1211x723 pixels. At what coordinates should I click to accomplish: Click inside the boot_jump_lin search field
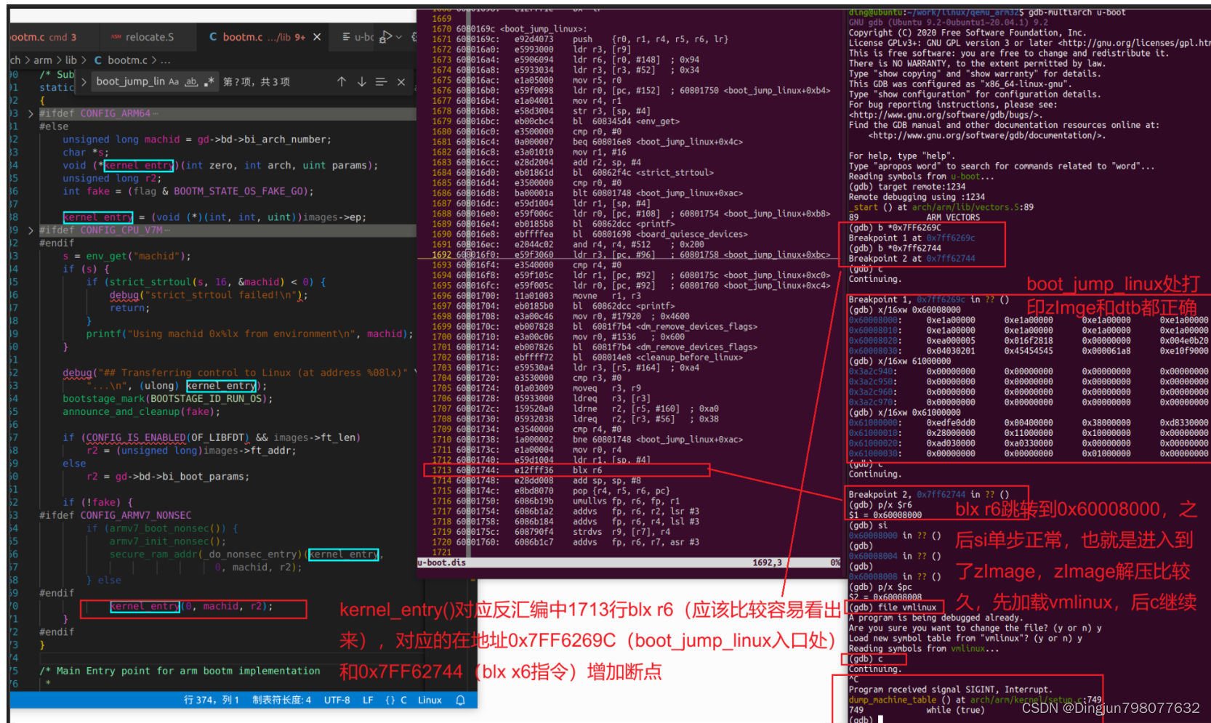pyautogui.click(x=131, y=81)
